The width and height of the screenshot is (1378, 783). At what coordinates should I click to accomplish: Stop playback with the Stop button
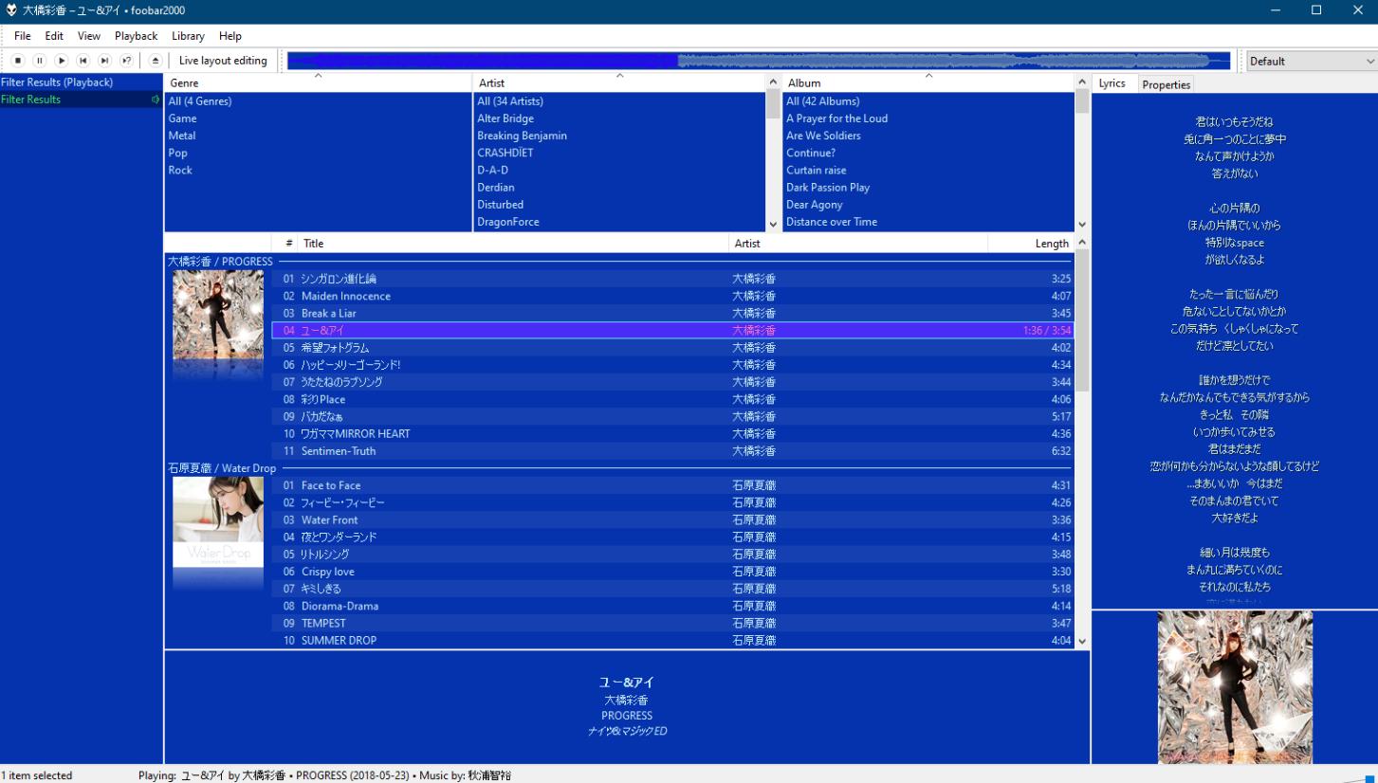coord(18,61)
